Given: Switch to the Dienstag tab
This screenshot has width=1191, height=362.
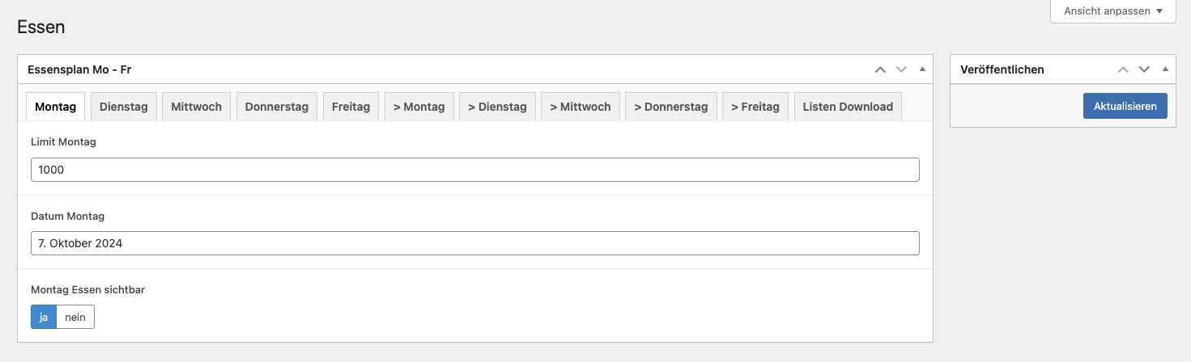Looking at the screenshot, I should pyautogui.click(x=124, y=107).
